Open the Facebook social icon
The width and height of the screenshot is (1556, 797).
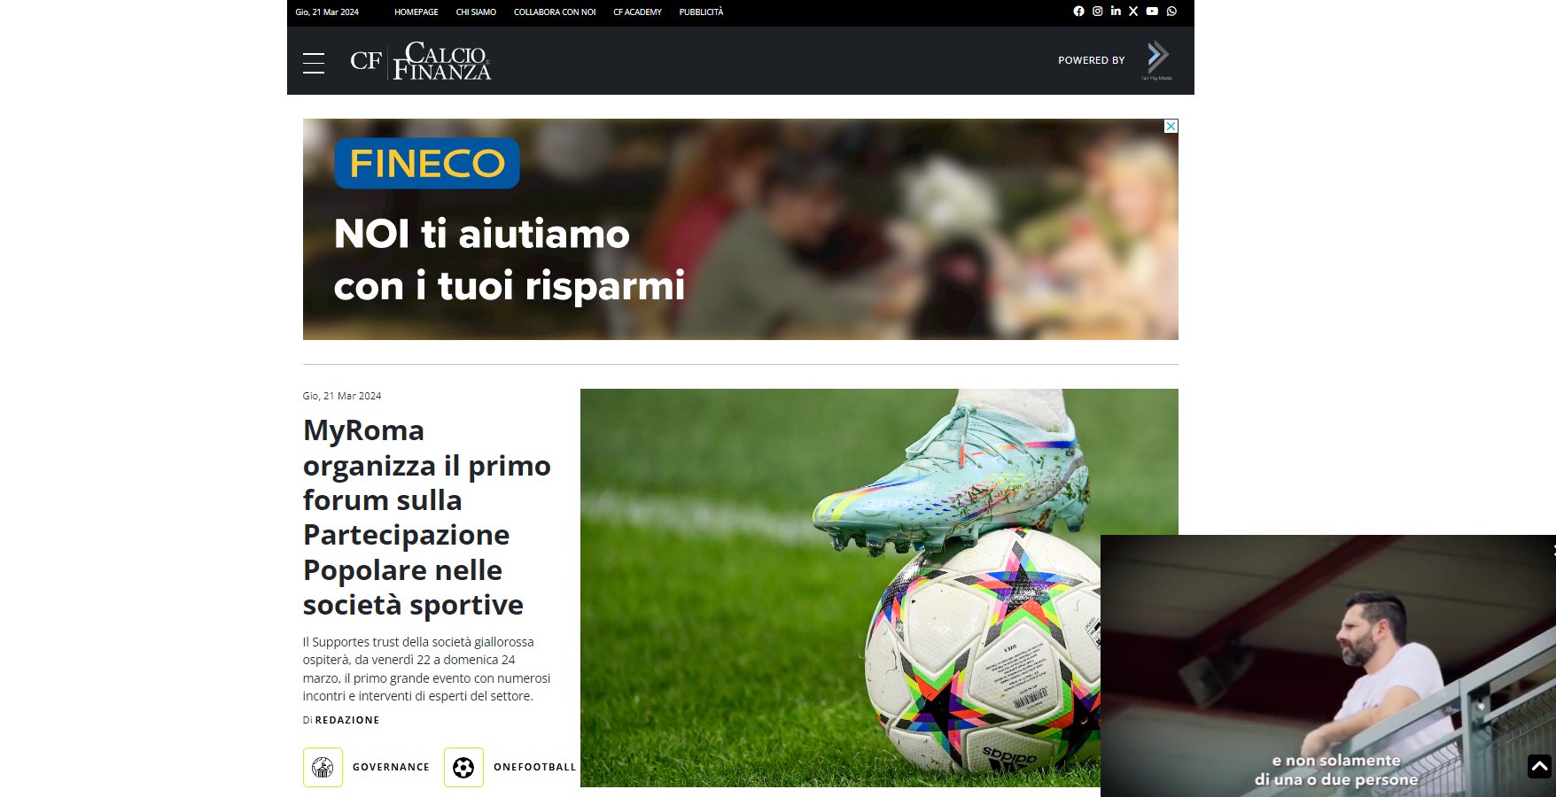[1078, 12]
